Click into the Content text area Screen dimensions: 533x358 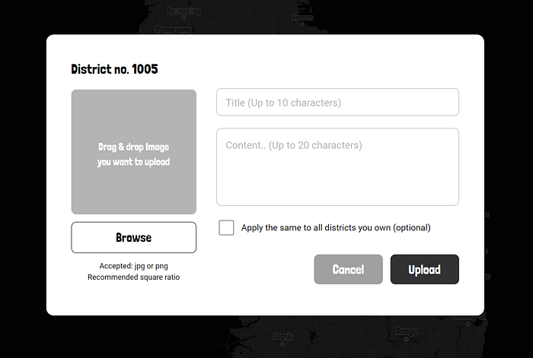[337, 166]
